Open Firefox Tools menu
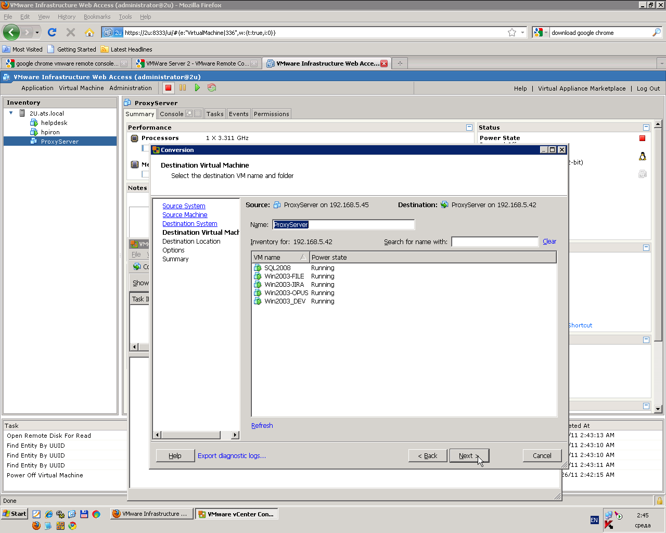Image resolution: width=666 pixels, height=533 pixels. 125,17
